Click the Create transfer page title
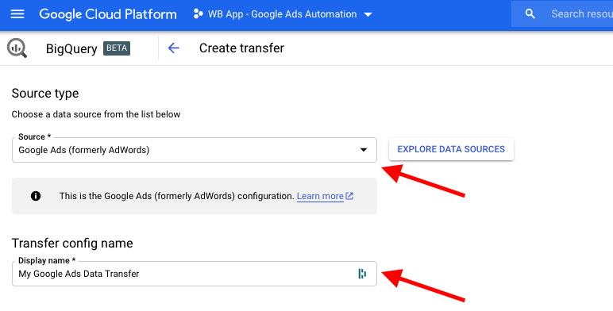Screen dimensions: 613x311 (241, 48)
